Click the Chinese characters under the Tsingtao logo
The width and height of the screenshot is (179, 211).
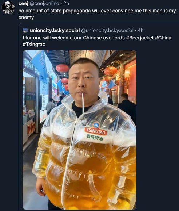(x=95, y=138)
